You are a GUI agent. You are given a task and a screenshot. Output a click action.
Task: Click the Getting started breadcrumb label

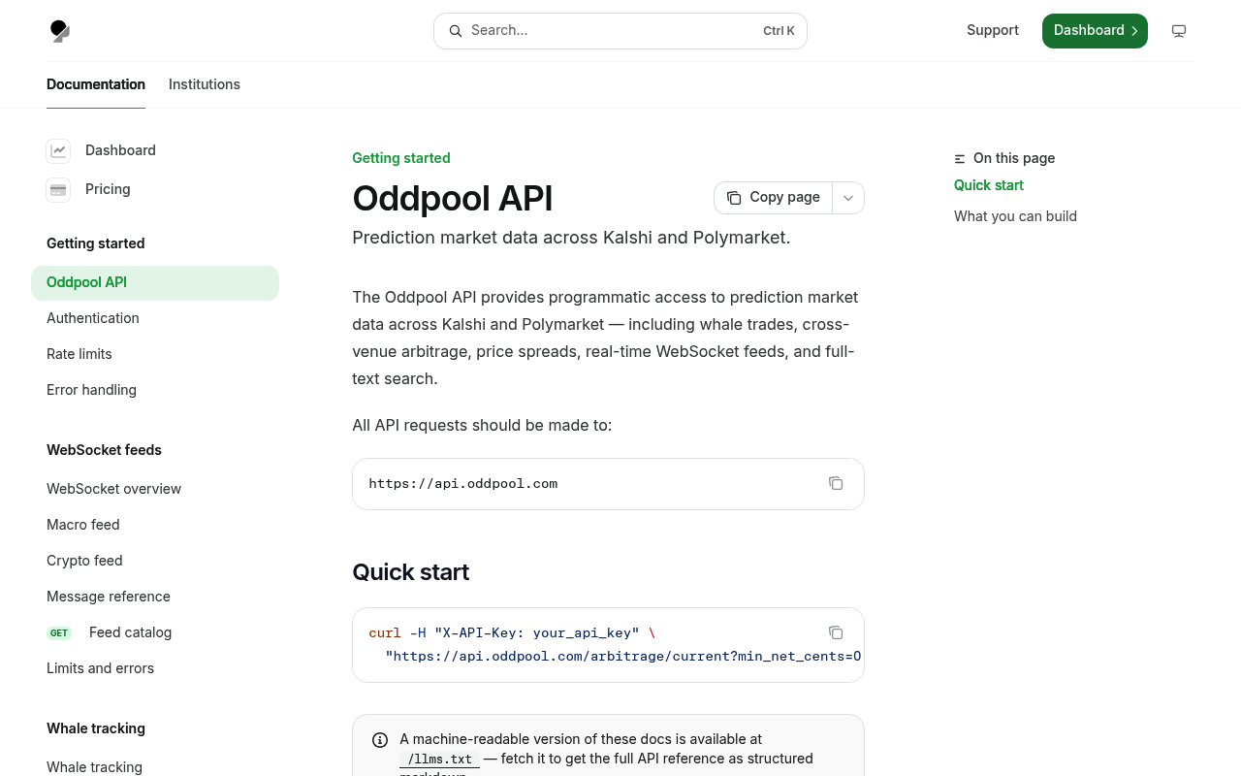click(x=401, y=158)
